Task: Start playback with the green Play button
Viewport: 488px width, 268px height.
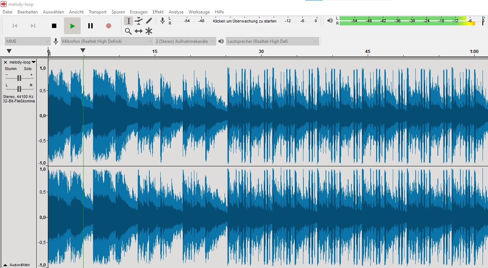Action: click(72, 26)
